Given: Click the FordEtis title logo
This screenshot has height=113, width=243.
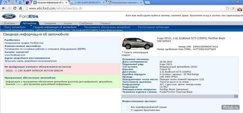Looking at the screenshot, I should (x=29, y=16).
